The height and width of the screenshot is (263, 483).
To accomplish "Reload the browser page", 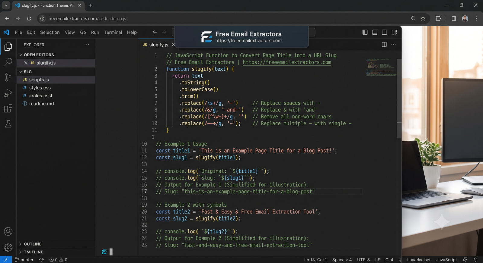I will tap(29, 19).
